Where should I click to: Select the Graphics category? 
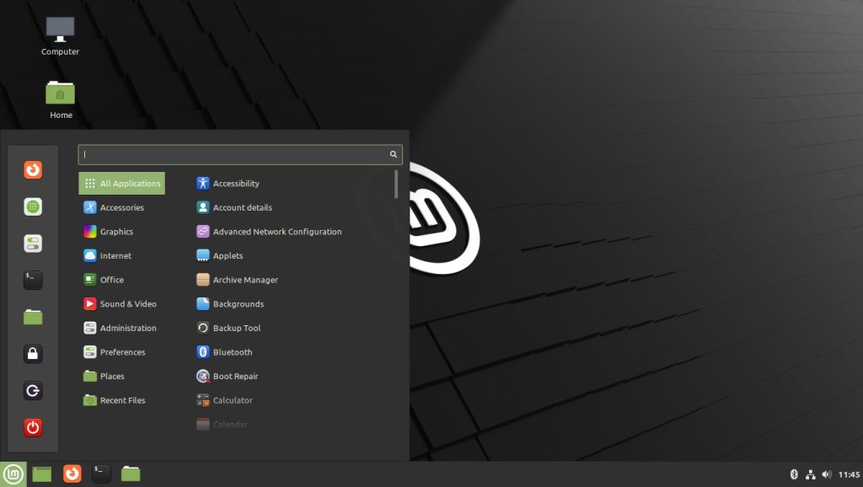click(x=114, y=231)
